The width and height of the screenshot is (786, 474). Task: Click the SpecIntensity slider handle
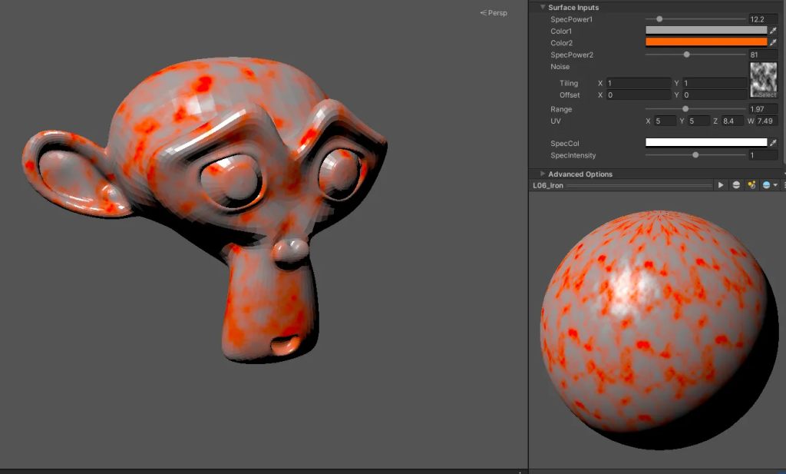coord(695,155)
